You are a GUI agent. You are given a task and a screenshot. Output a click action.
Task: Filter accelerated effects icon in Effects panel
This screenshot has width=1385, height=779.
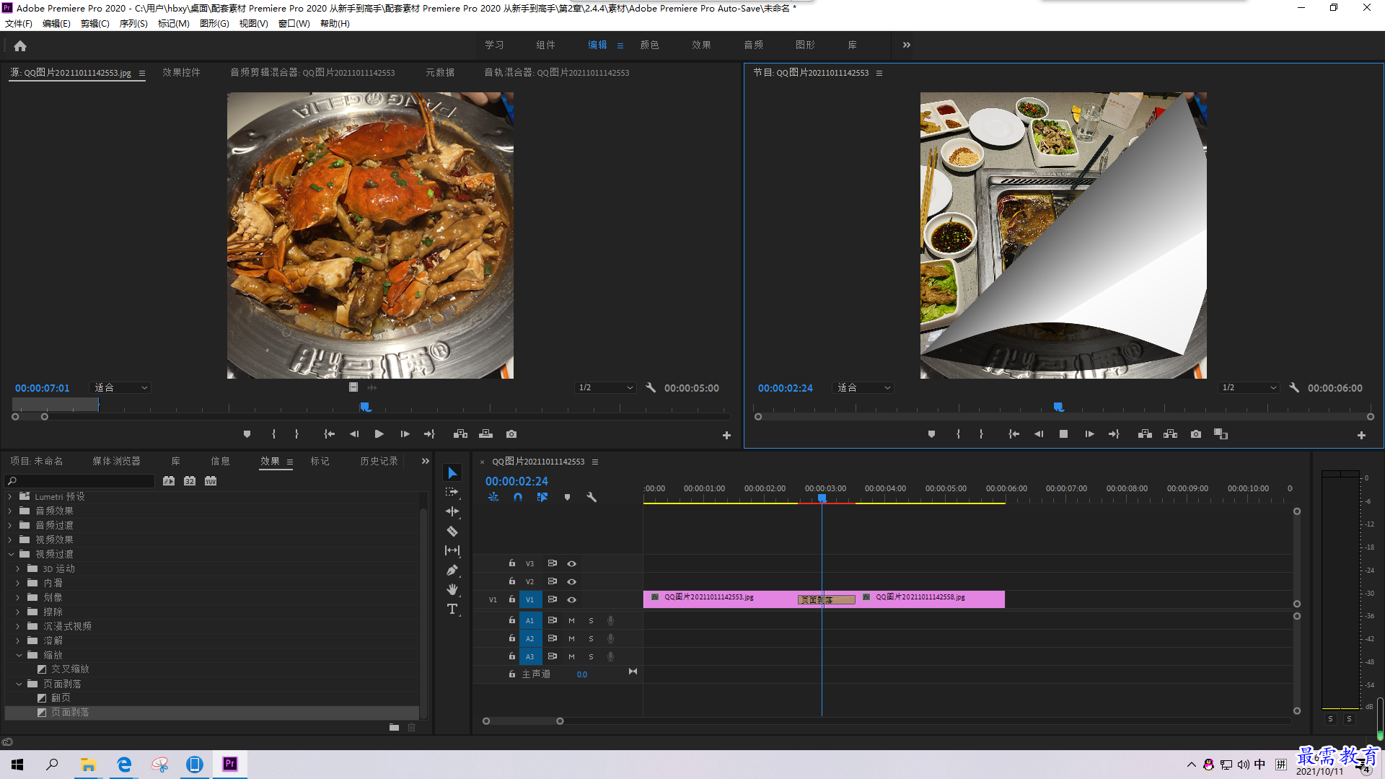[169, 481]
